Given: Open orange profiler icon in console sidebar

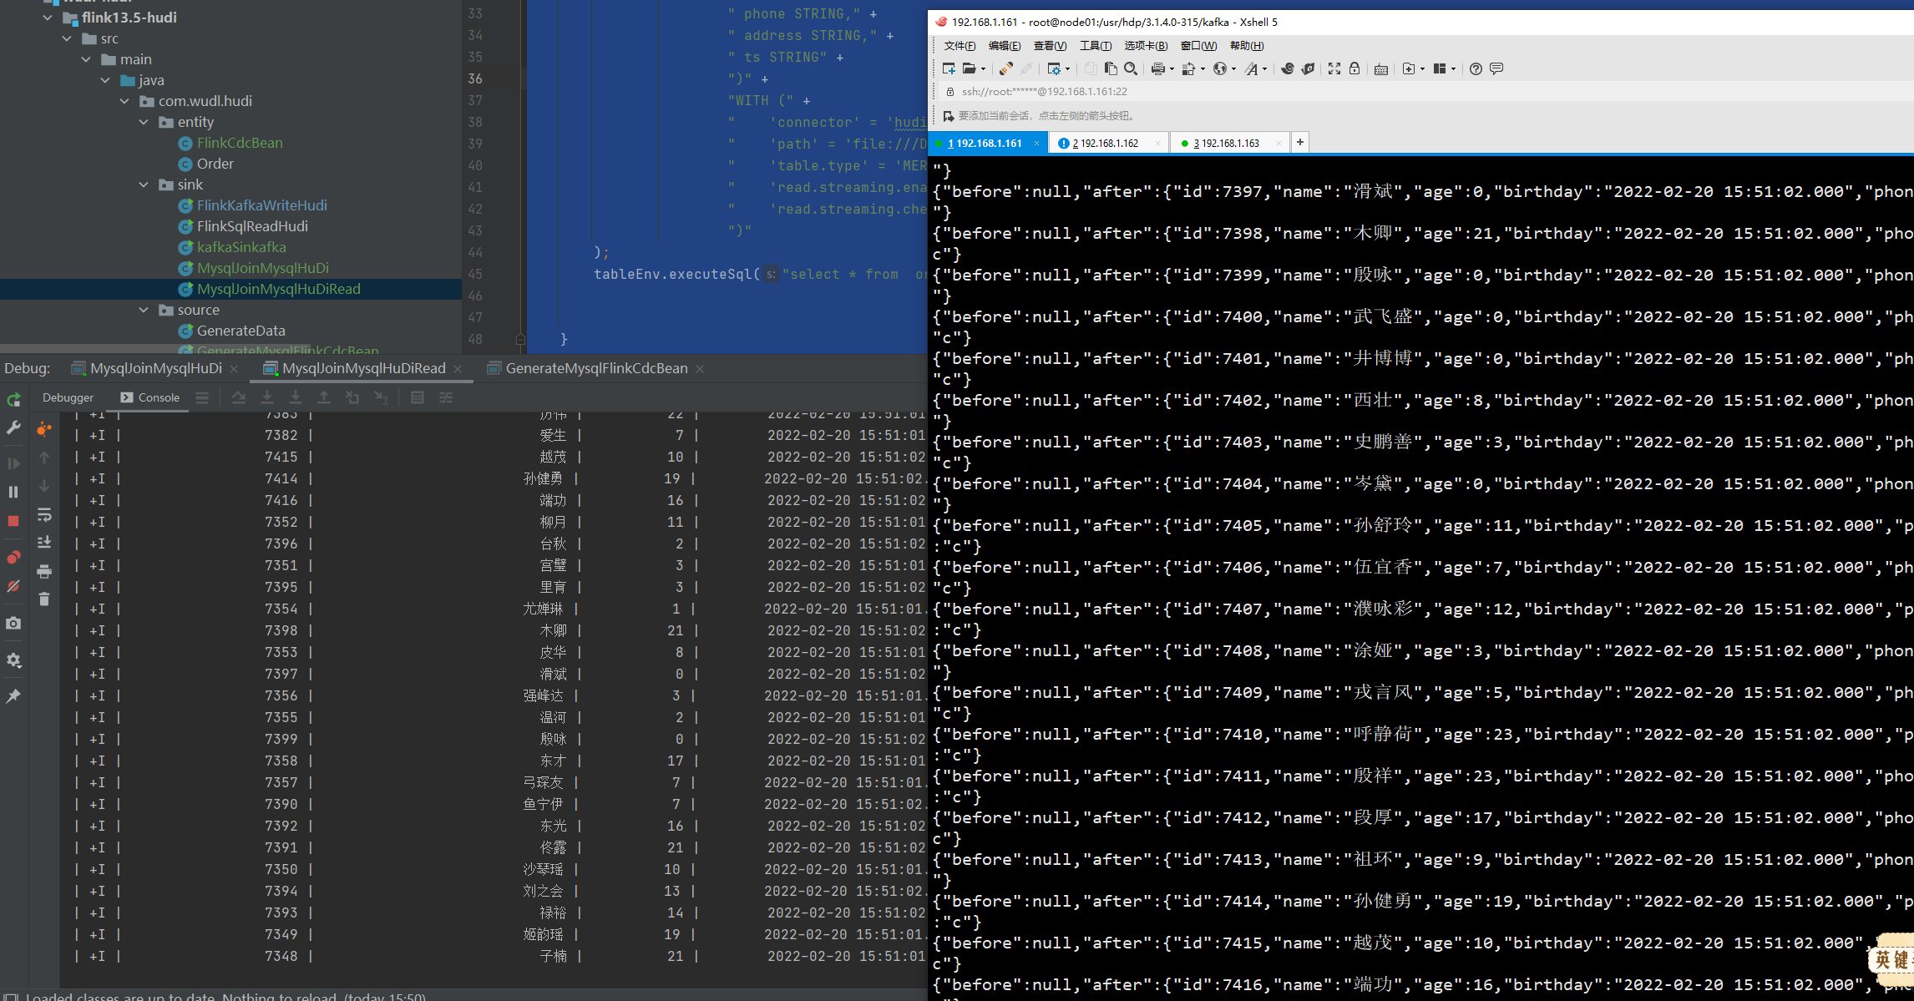Looking at the screenshot, I should click(x=44, y=429).
